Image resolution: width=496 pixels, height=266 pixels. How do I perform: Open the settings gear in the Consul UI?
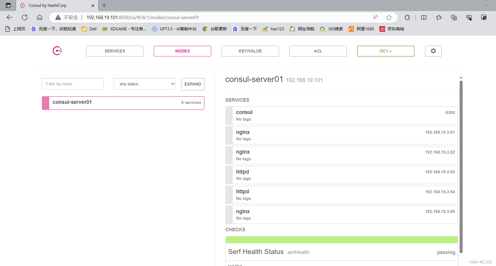tap(433, 51)
